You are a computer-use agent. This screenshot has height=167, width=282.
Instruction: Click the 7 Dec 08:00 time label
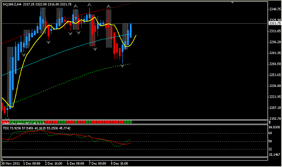point(97,163)
